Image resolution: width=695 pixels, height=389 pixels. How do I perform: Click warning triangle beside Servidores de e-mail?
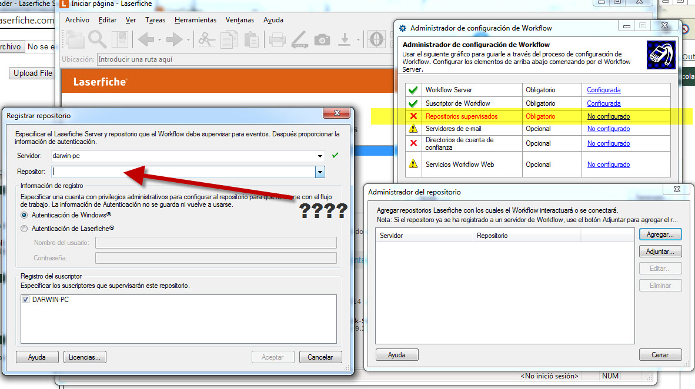click(413, 129)
